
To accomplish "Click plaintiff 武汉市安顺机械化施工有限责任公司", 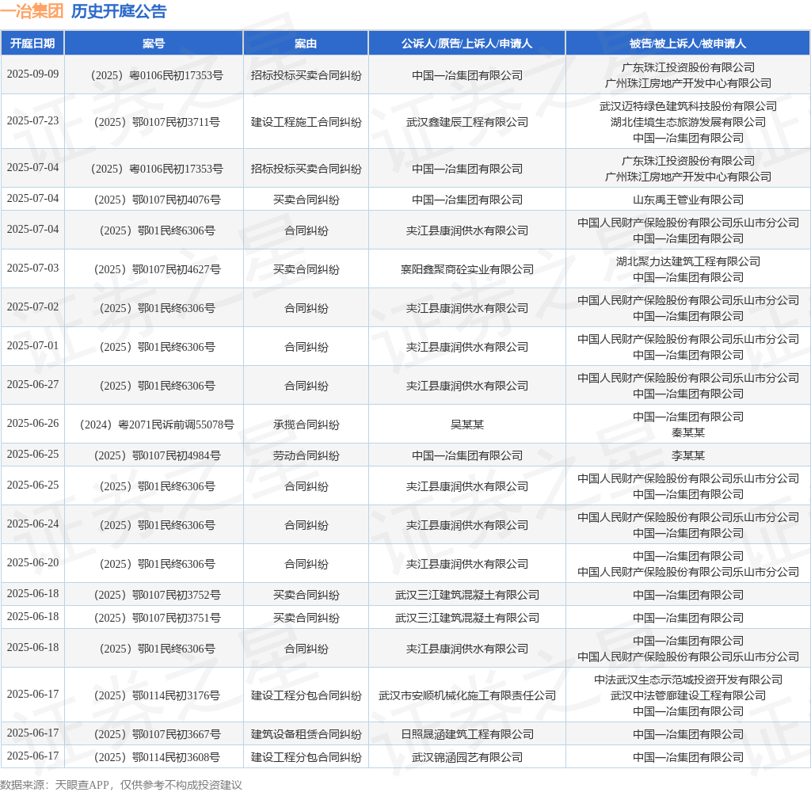I will pyautogui.click(x=467, y=696).
